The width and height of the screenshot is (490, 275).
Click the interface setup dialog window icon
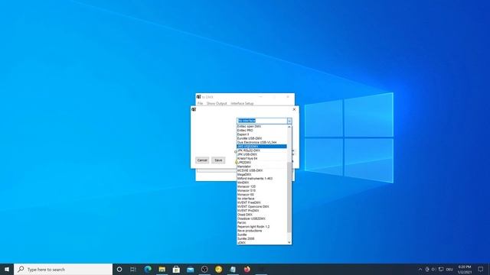tap(194, 109)
